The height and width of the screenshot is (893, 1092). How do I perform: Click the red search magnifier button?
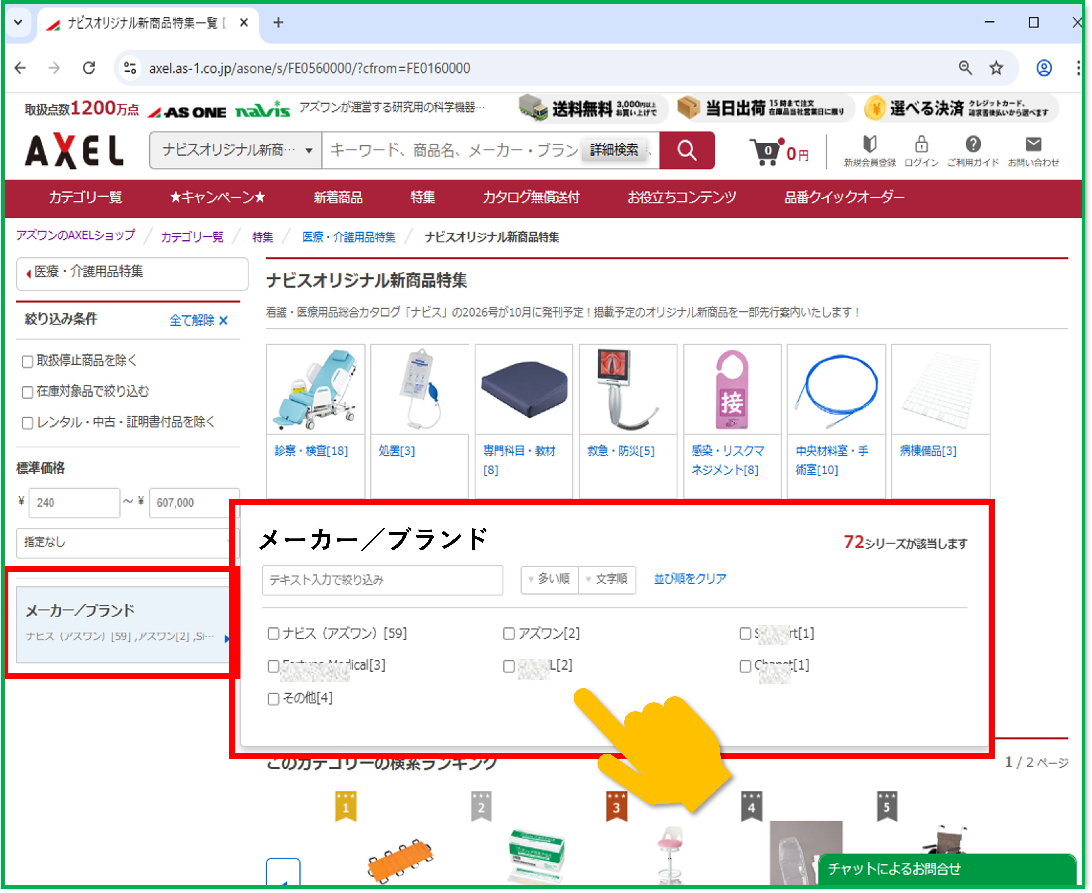pos(687,150)
